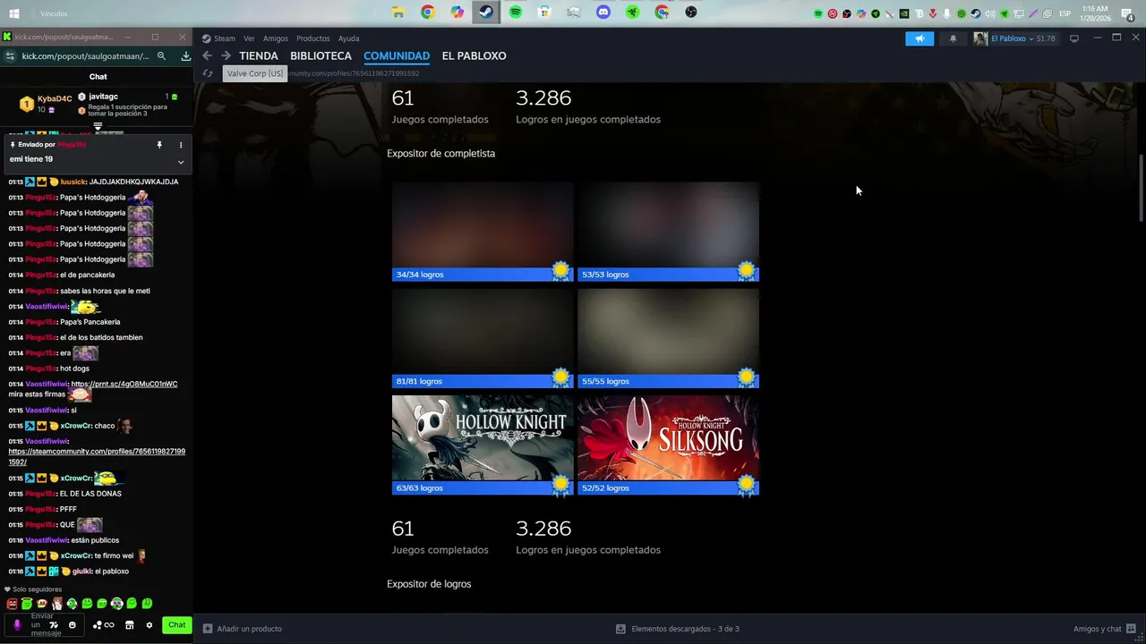1146x644 pixels.
Task: Open Amigos y chat panel
Action: pos(1097,629)
